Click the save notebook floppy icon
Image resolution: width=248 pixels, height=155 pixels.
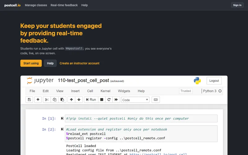tap(29, 100)
